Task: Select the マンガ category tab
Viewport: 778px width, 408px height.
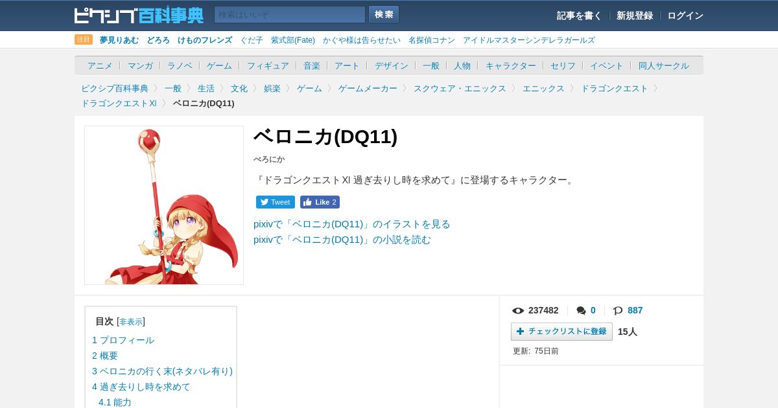Action: [140, 65]
